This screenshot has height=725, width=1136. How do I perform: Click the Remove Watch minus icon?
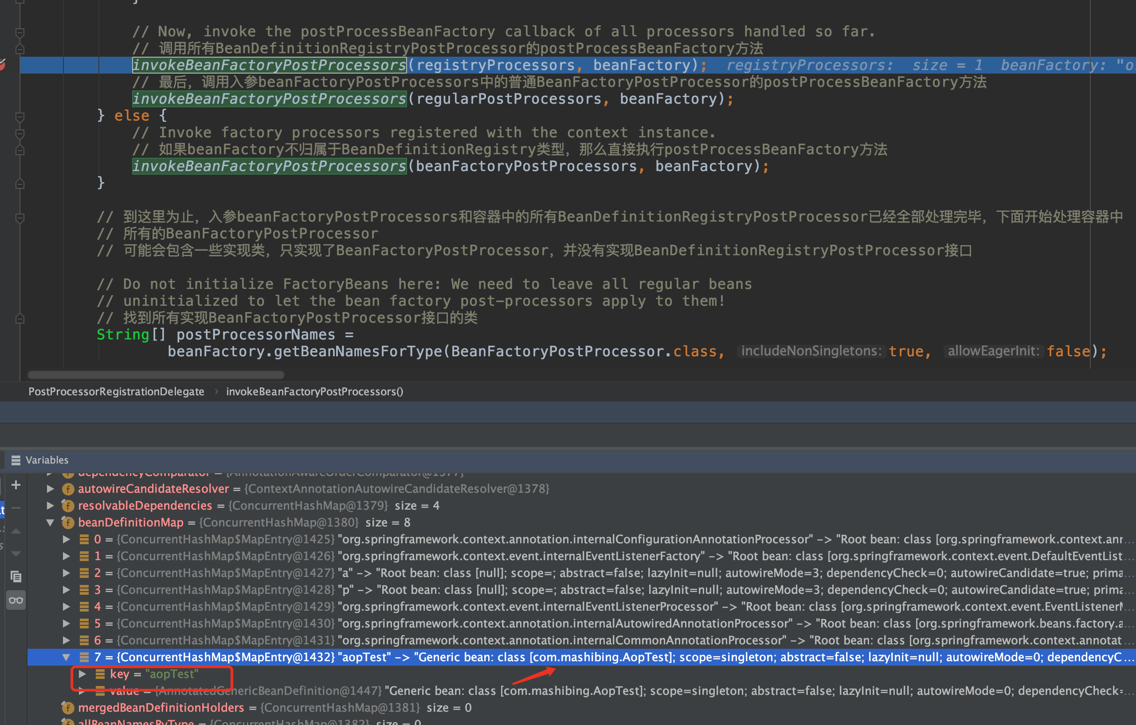pos(16,508)
